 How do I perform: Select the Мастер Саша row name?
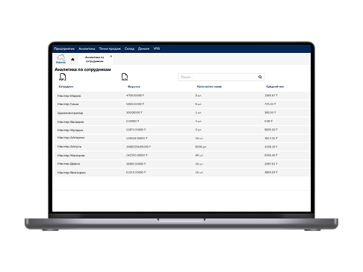pyautogui.click(x=68, y=104)
